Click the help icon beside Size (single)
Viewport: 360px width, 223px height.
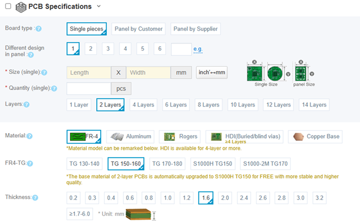click(x=44, y=73)
